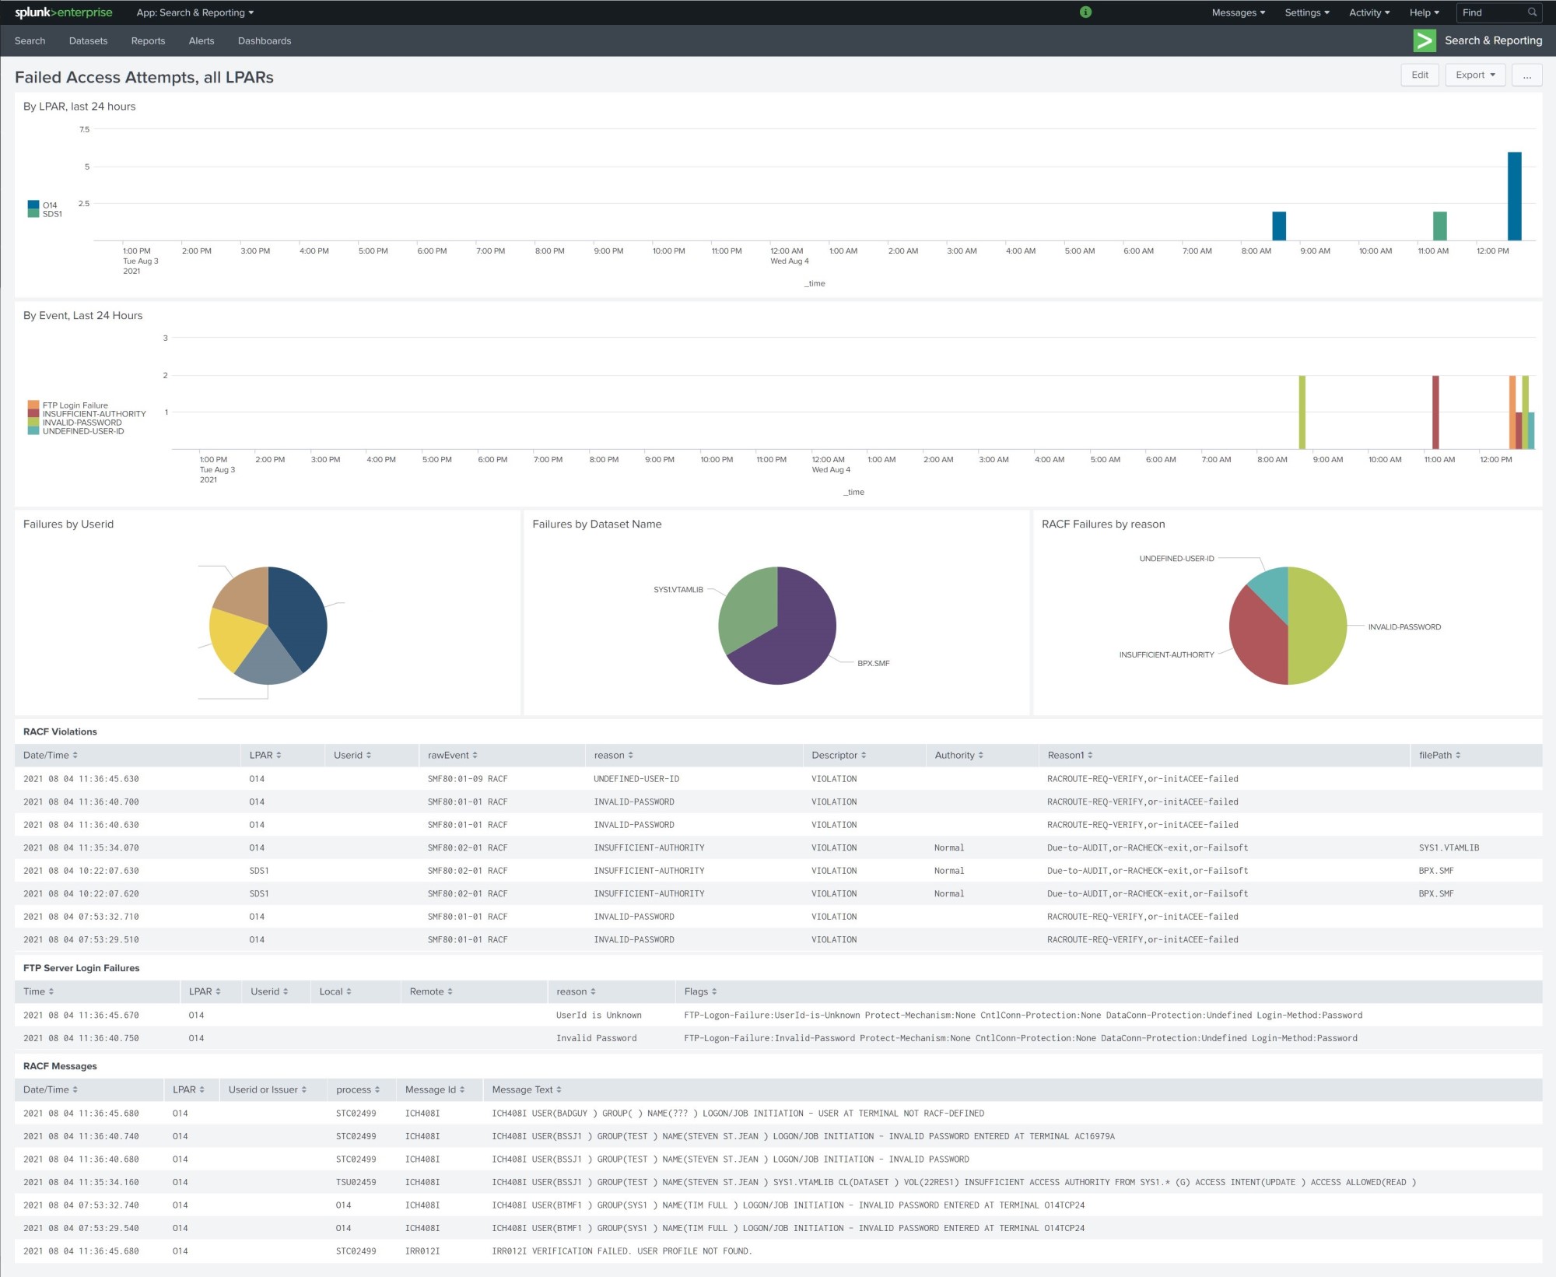Open the Dashboards tab
1556x1277 pixels.
tap(264, 40)
